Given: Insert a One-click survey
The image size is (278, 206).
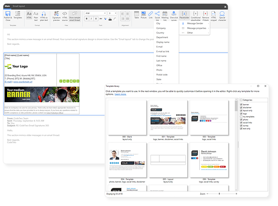Looking at the screenshot, I should (174, 16).
